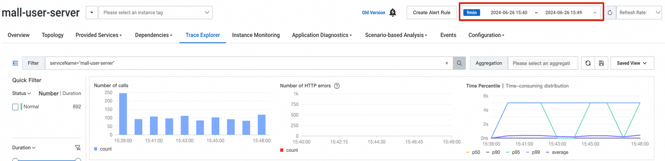Click the Quick Filter heading
Screen dimensions: 665x161
[27, 80]
